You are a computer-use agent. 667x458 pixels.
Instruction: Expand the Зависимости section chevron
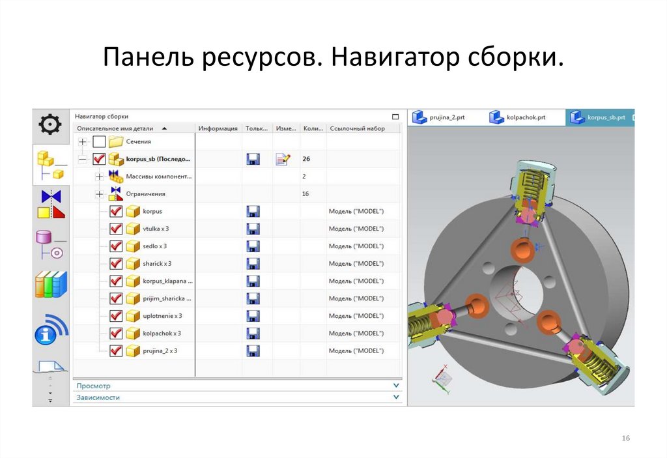(x=396, y=397)
